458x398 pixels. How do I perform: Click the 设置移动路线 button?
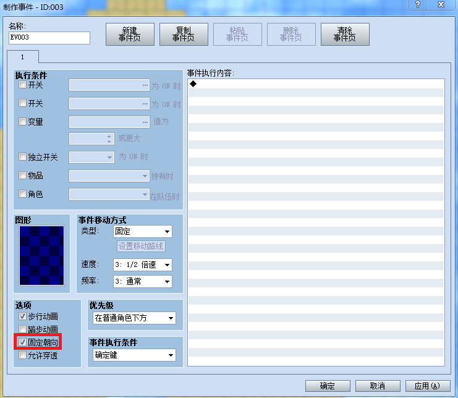coord(141,246)
